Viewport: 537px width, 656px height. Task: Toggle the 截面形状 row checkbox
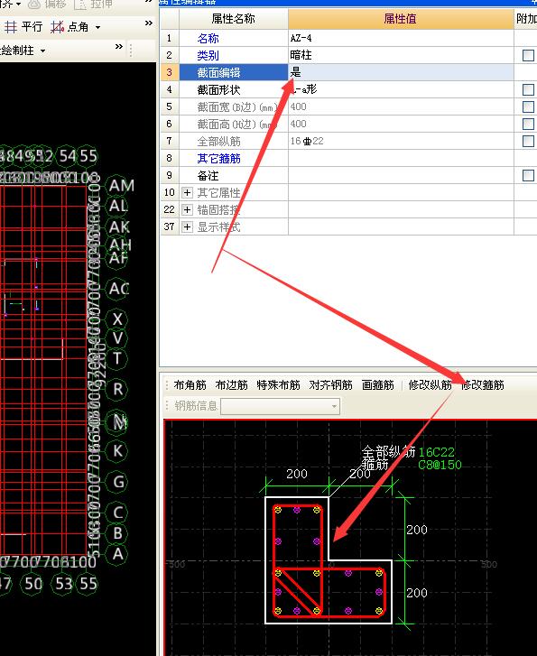tap(528, 89)
